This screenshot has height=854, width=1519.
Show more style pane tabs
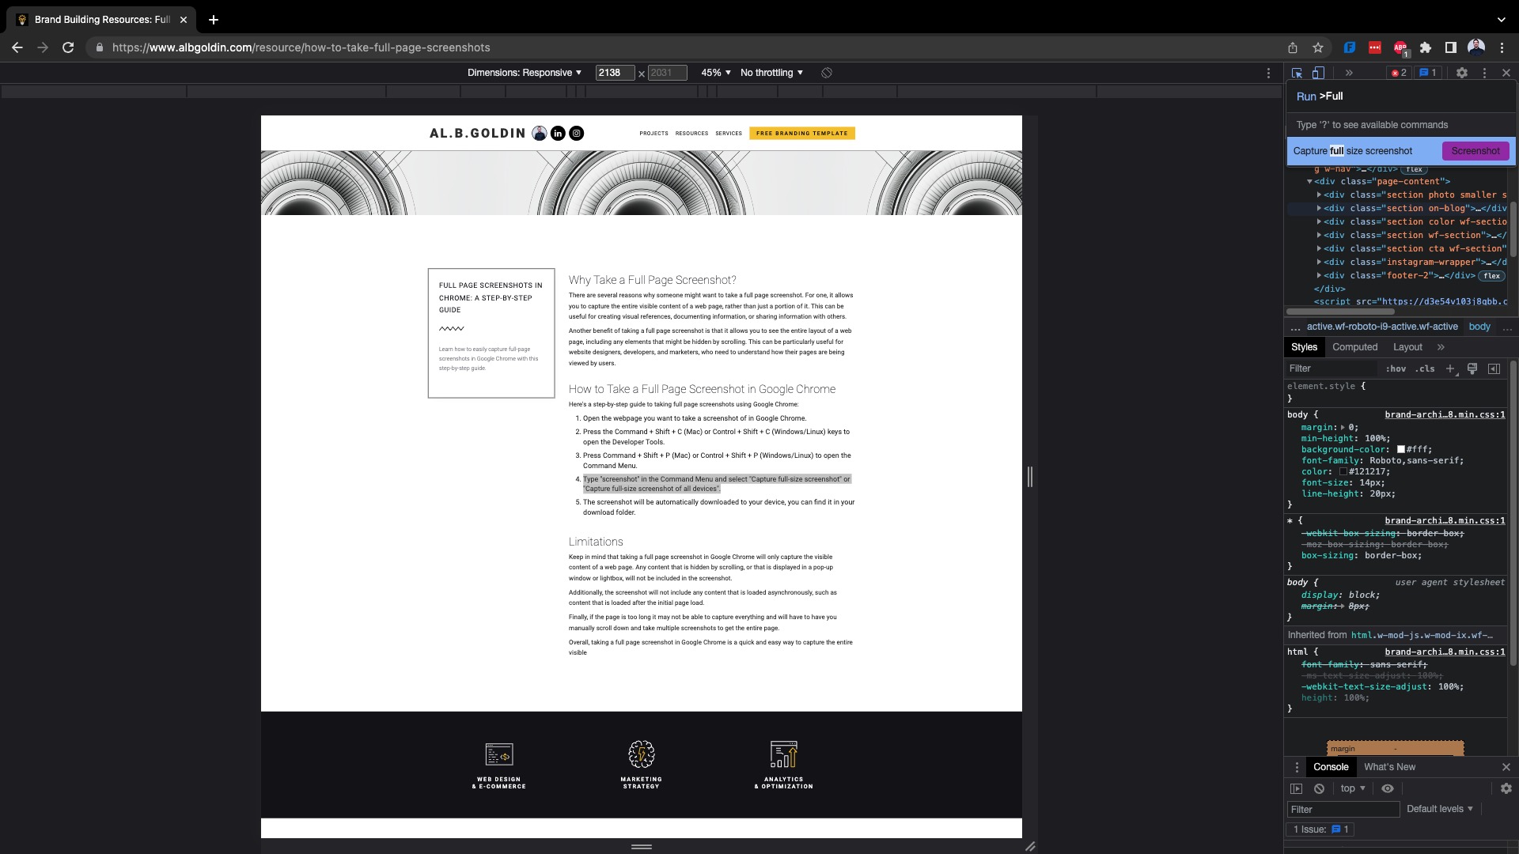tap(1441, 347)
